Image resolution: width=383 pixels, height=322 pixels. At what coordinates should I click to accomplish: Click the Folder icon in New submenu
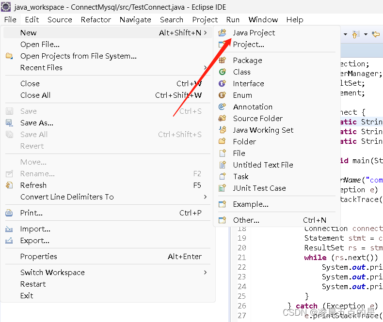point(222,141)
